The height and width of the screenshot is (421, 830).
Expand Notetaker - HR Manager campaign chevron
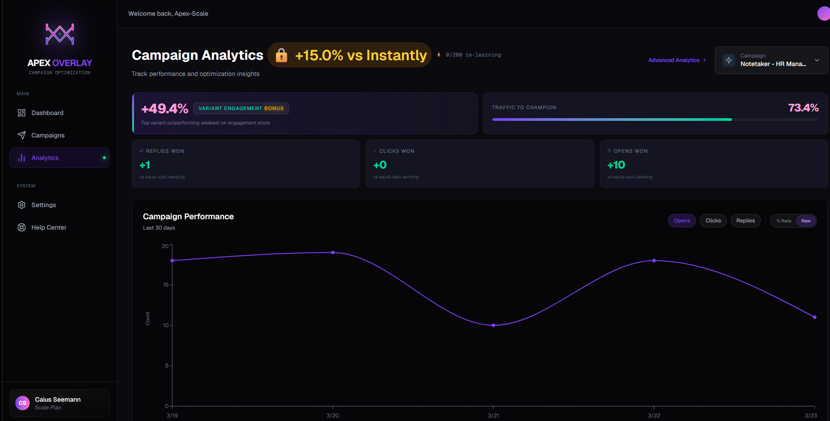pyautogui.click(x=817, y=60)
